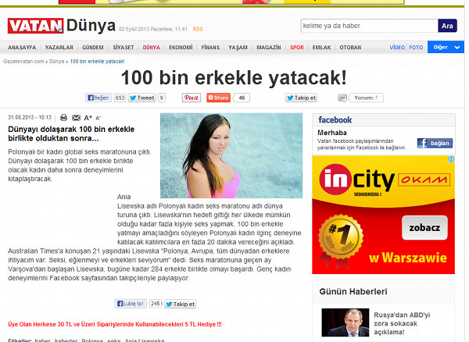Open the EMLAK menu item
469x342 pixels.
point(321,47)
